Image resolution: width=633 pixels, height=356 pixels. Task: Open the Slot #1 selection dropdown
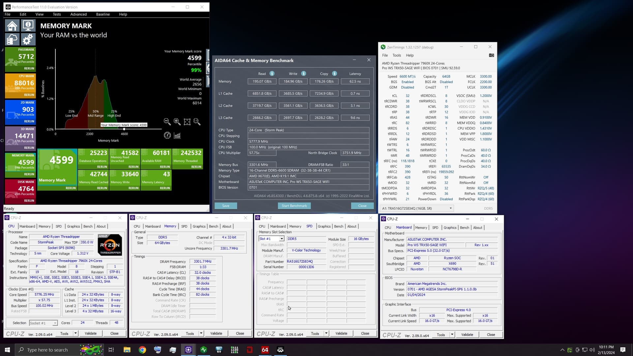tap(282, 239)
